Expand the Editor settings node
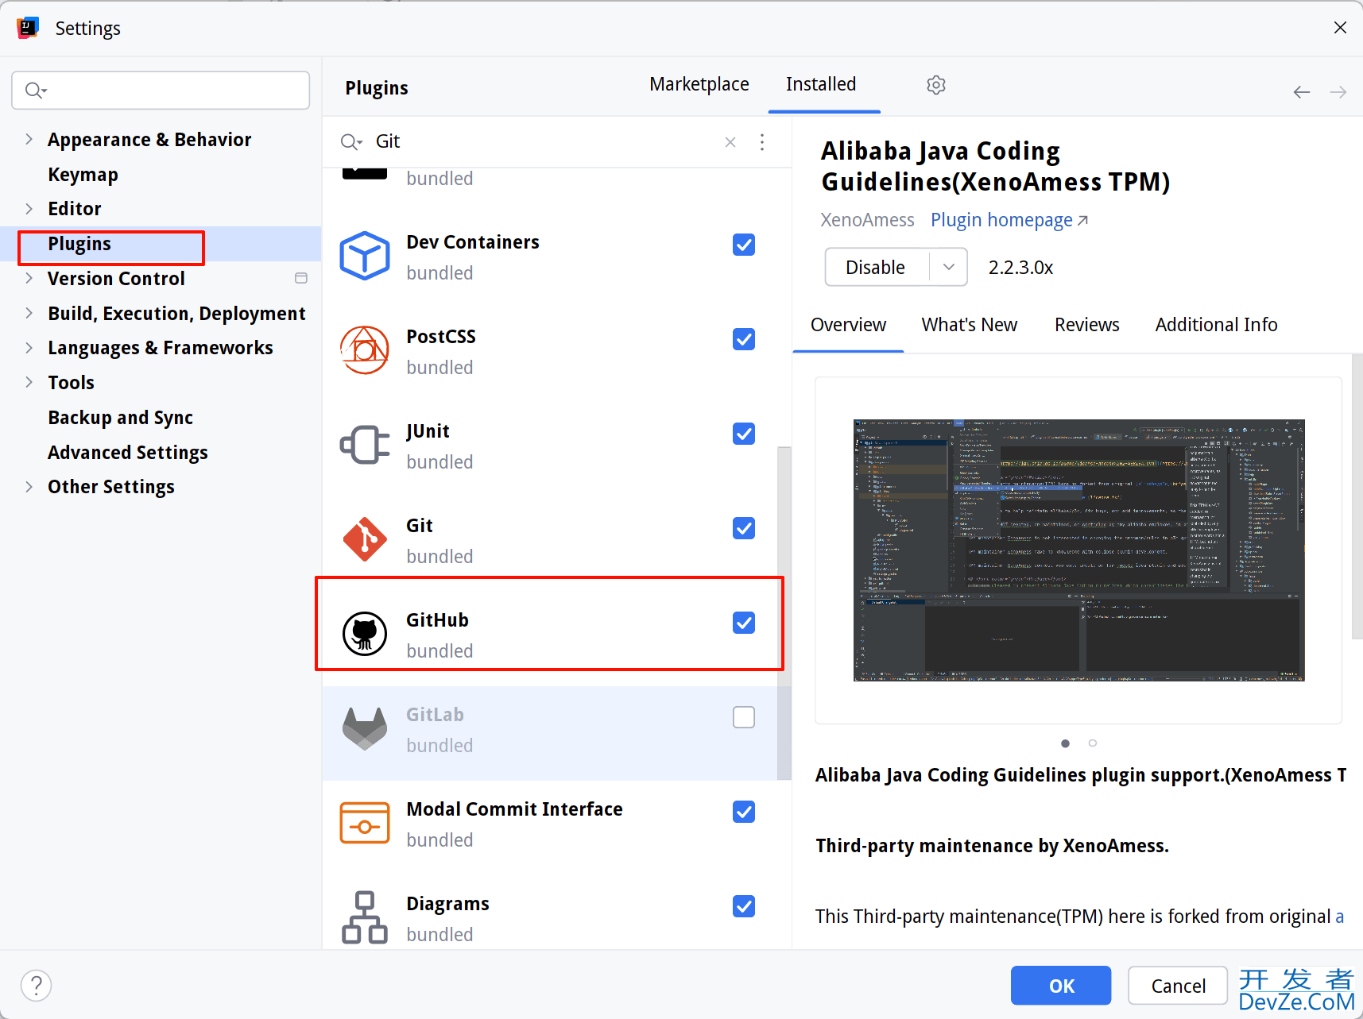1363x1019 pixels. (29, 209)
